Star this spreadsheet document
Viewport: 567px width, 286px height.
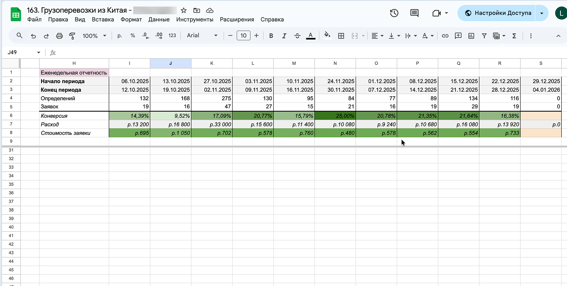coord(184,11)
